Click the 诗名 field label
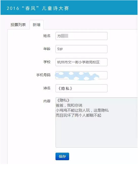 [47, 88]
